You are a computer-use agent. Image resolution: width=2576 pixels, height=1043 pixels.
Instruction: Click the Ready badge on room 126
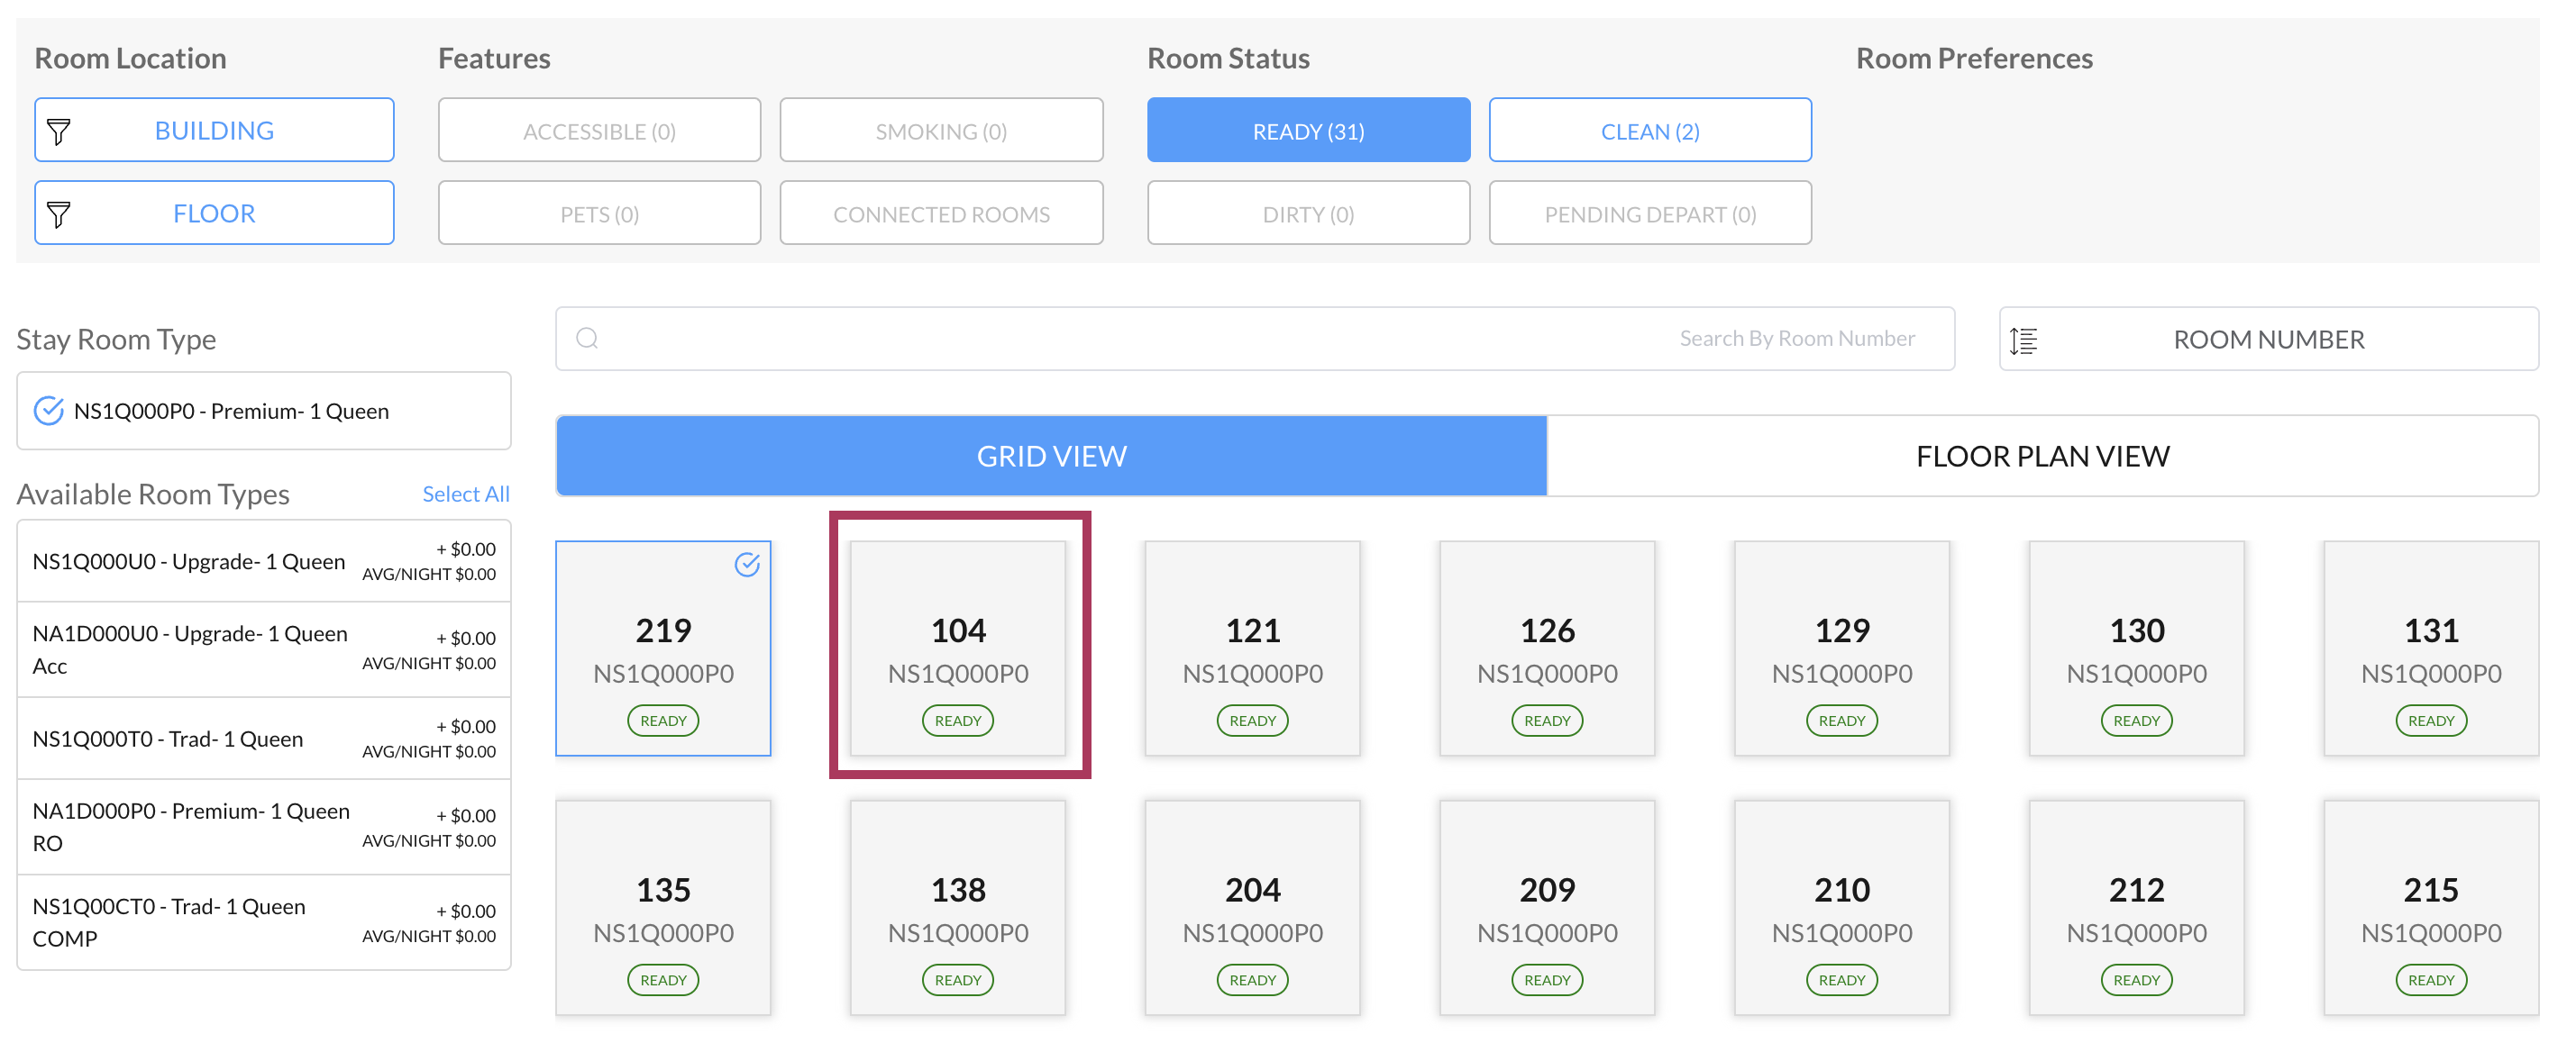[1546, 721]
